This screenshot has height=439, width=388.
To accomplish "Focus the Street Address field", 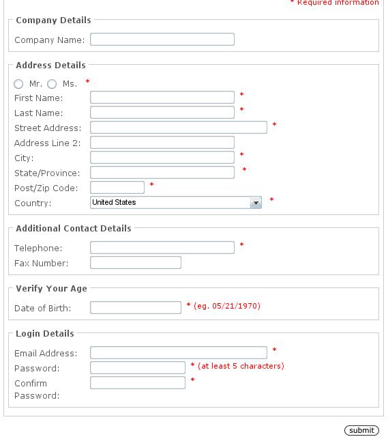I will click(x=179, y=128).
